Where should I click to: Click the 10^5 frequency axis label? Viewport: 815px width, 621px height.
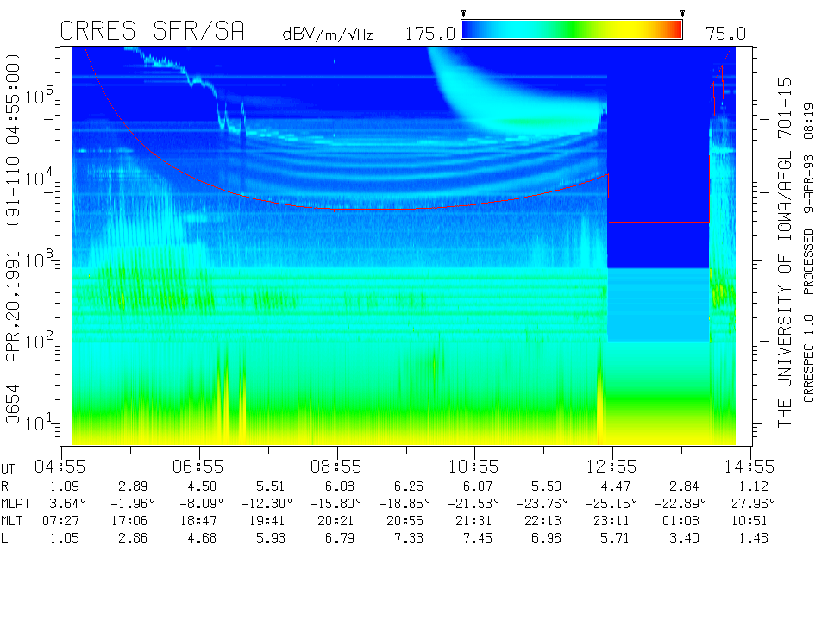(x=41, y=95)
